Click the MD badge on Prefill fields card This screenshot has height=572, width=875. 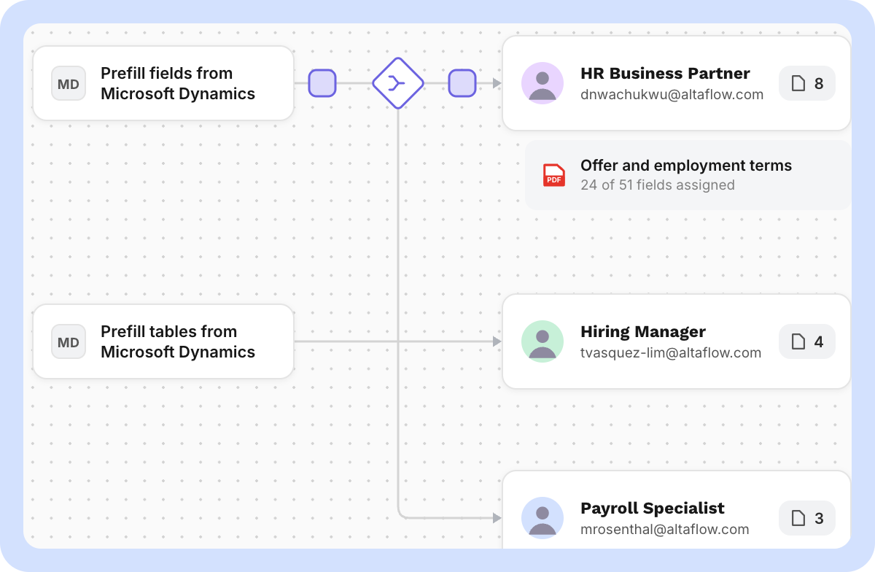69,84
